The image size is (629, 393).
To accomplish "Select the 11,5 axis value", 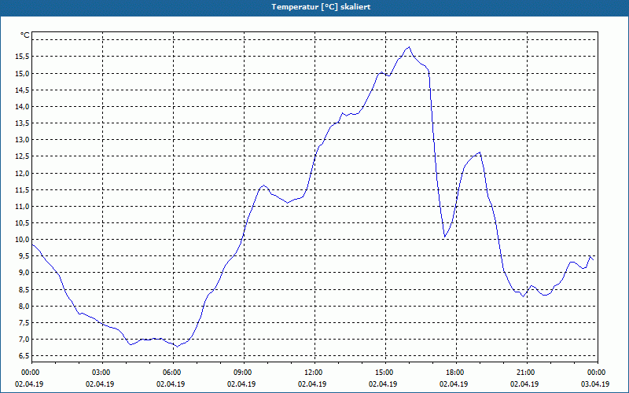I will tap(22, 190).
